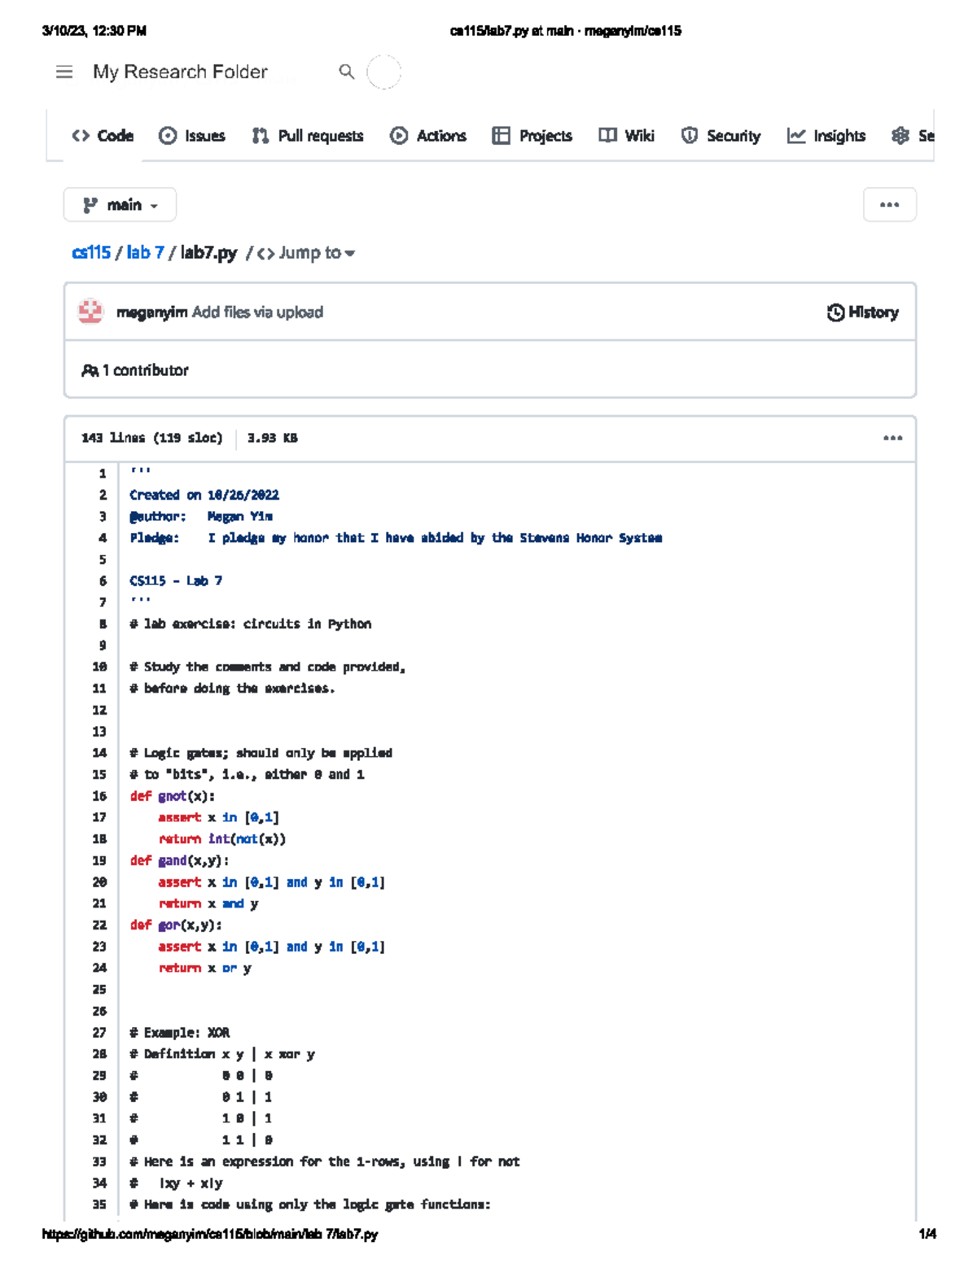Go to the Projects tab
Viewport: 977px width, 1264px height.
coord(532,136)
